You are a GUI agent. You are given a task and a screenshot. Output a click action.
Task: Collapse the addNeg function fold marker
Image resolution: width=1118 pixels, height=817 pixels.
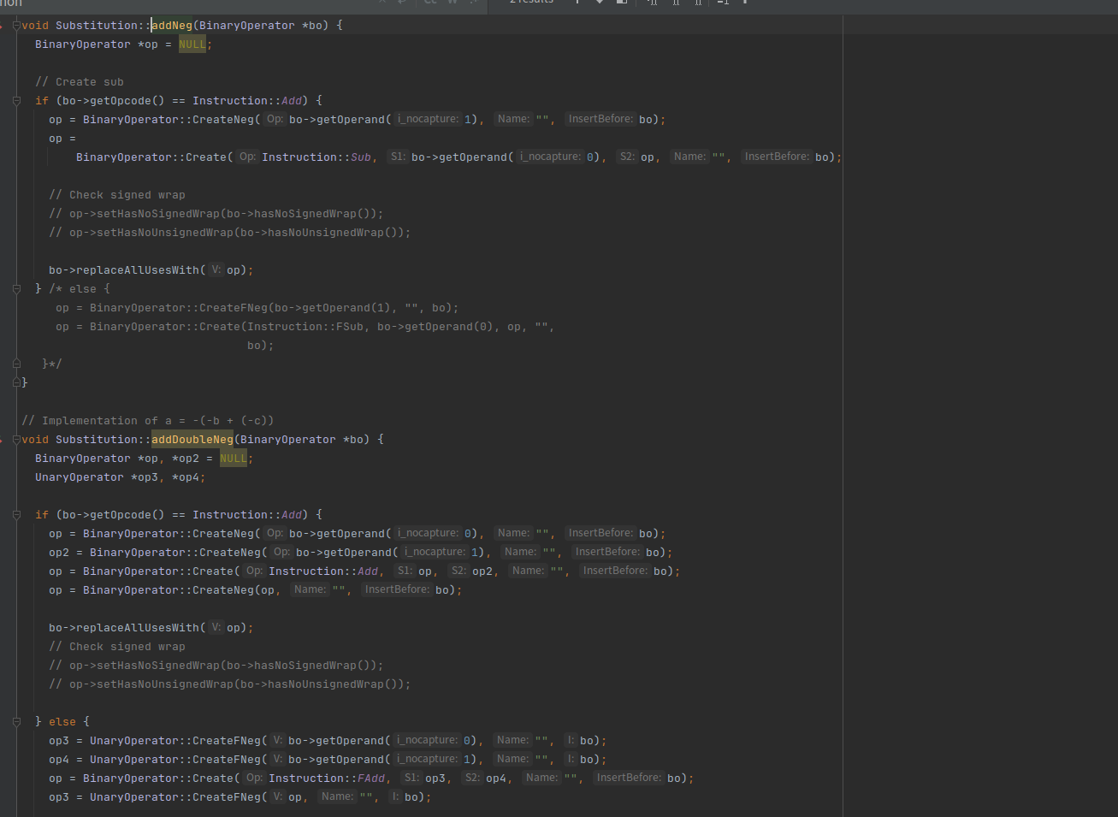click(16, 26)
